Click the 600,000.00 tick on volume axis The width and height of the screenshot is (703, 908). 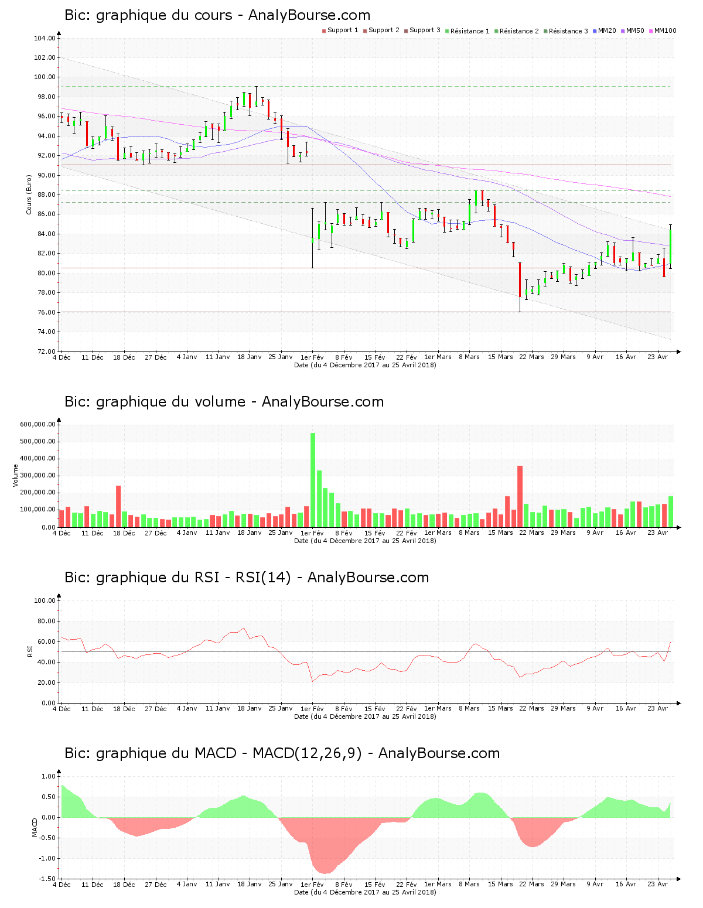(x=37, y=424)
